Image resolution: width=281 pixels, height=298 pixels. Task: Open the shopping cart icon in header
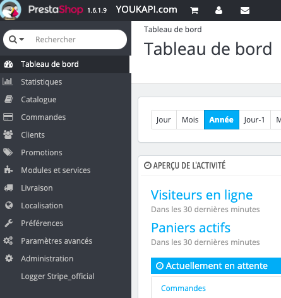pos(194,10)
